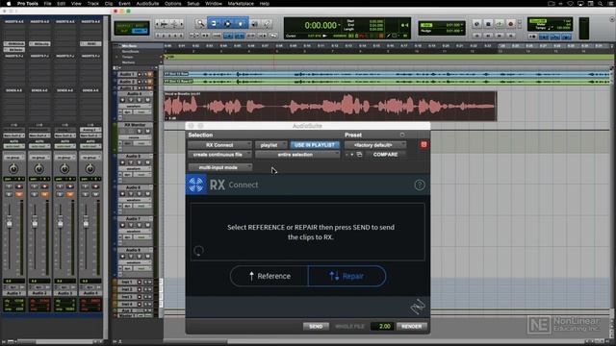The image size is (616, 346).
Task: Open Spotlight search in macOS menu bar
Action: tap(601, 4)
